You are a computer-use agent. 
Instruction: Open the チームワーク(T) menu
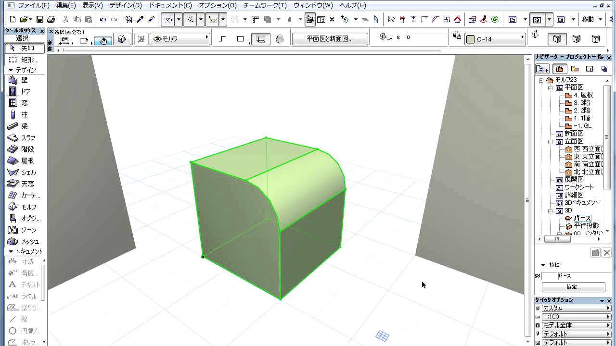[x=265, y=5]
